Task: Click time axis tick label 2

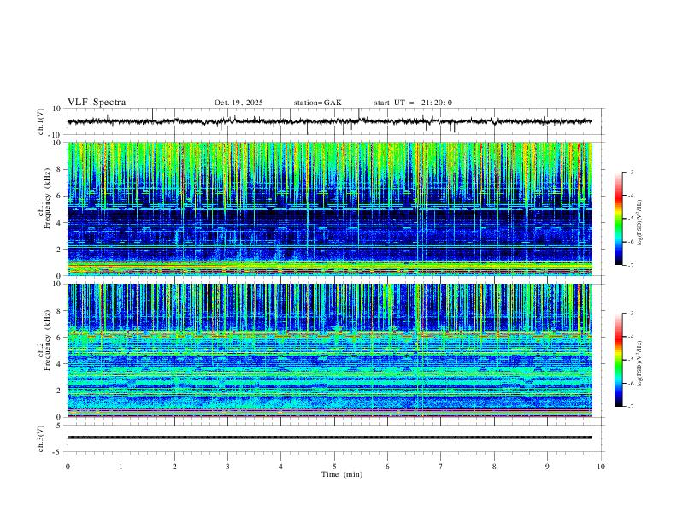Action: pos(174,467)
